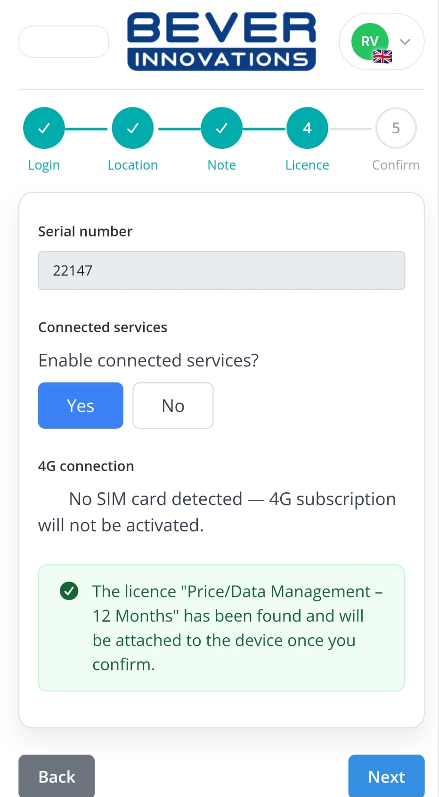The height and width of the screenshot is (797, 439).
Task: Click the Confirm step label
Action: pyautogui.click(x=396, y=165)
